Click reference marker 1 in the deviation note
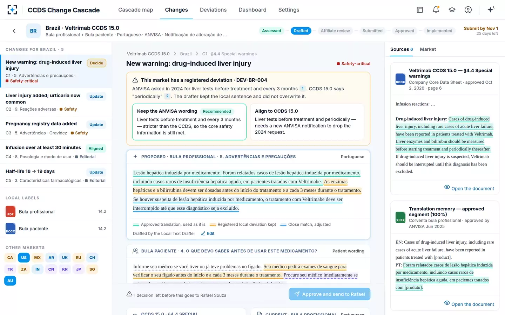 303,89
